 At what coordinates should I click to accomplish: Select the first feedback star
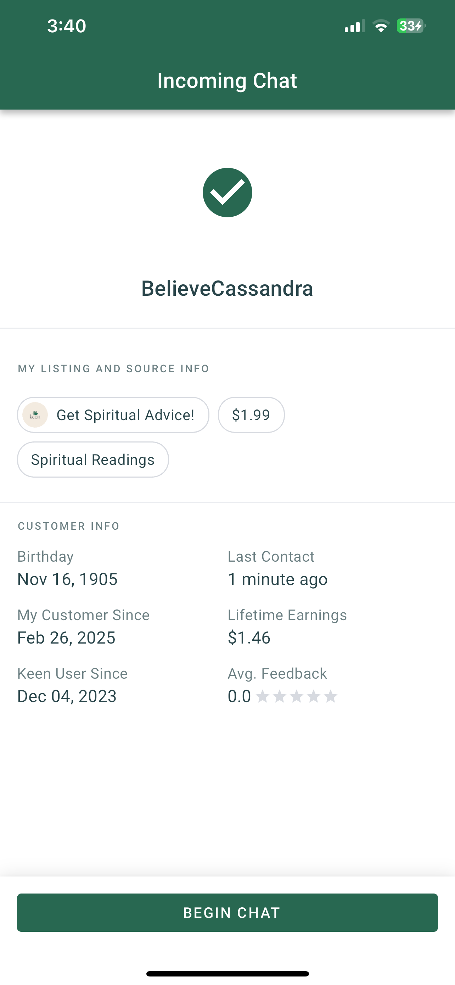point(263,696)
